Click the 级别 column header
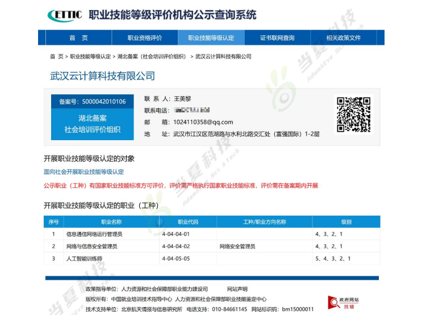426x315 pixels. point(346,222)
